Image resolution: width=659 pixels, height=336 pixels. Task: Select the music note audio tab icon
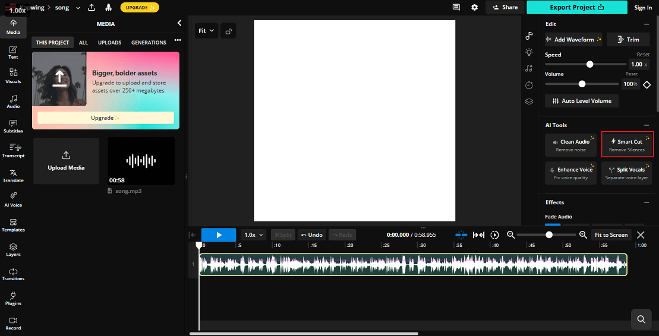(x=529, y=36)
